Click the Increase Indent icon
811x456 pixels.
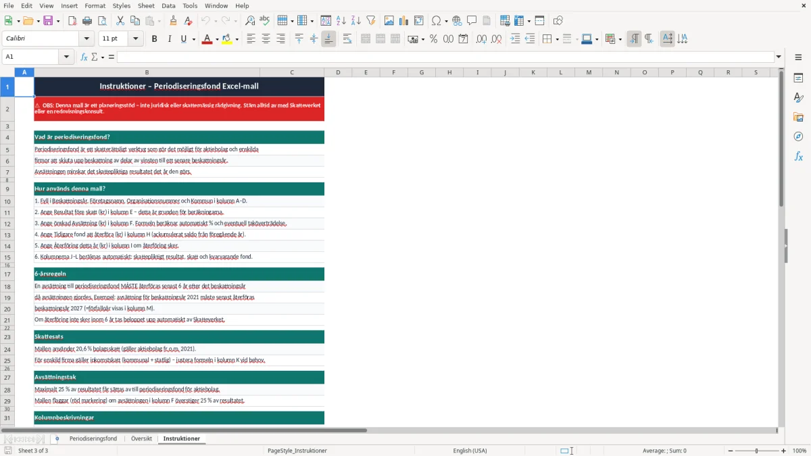(x=515, y=39)
